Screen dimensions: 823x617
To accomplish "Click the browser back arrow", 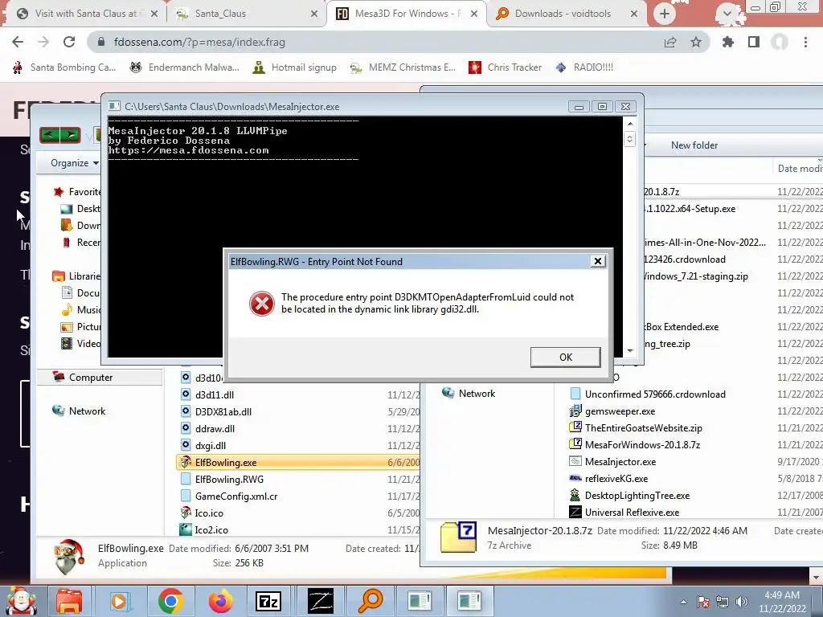I will pyautogui.click(x=18, y=42).
